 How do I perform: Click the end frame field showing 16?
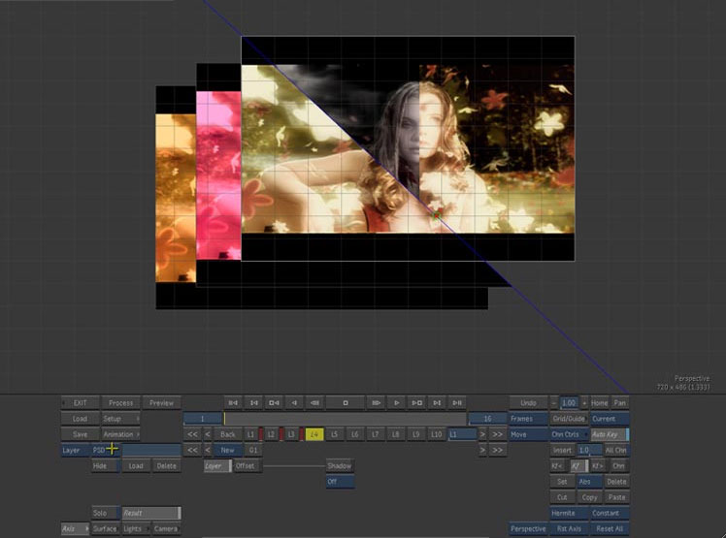tap(487, 419)
